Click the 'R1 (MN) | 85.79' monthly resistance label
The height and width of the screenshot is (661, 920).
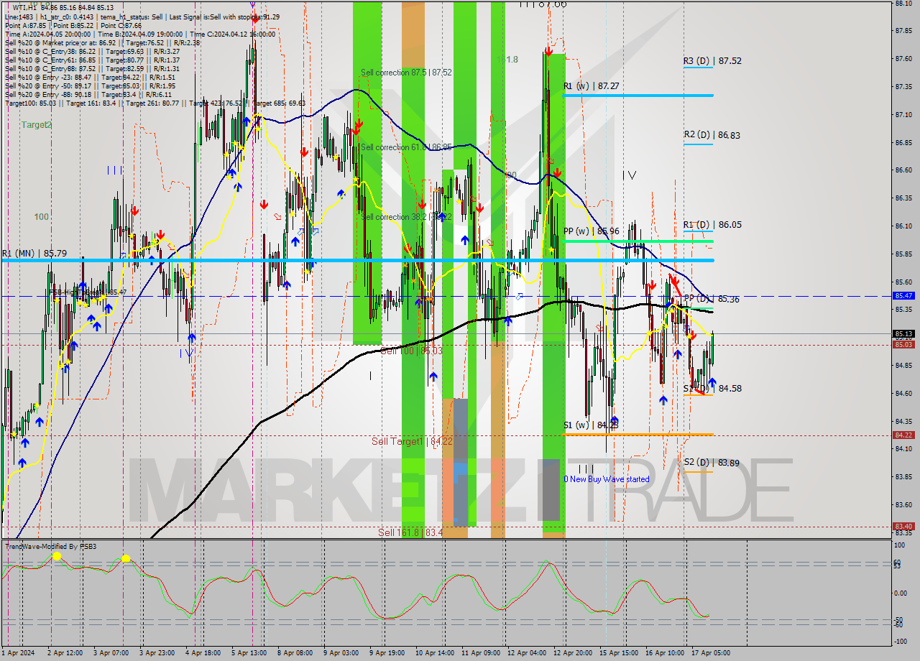pos(34,254)
